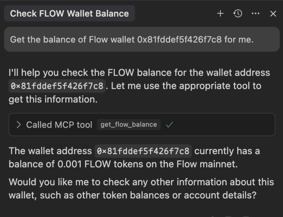This screenshot has width=283, height=217.
Task: Click the get_flow_balance tool name badge
Action: coord(128,125)
